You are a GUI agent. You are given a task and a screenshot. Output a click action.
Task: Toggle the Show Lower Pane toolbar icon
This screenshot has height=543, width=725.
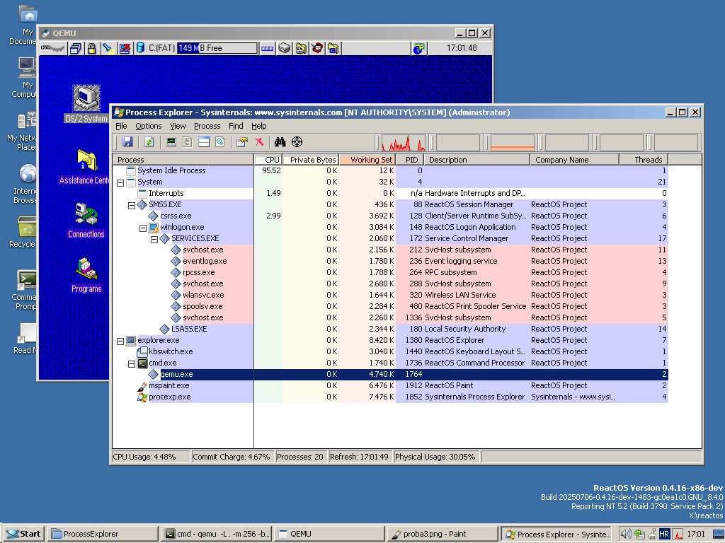(x=204, y=142)
